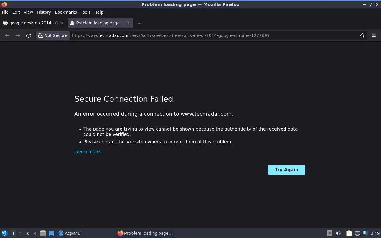Open a new tab
This screenshot has width=381, height=238.
pyautogui.click(x=140, y=23)
